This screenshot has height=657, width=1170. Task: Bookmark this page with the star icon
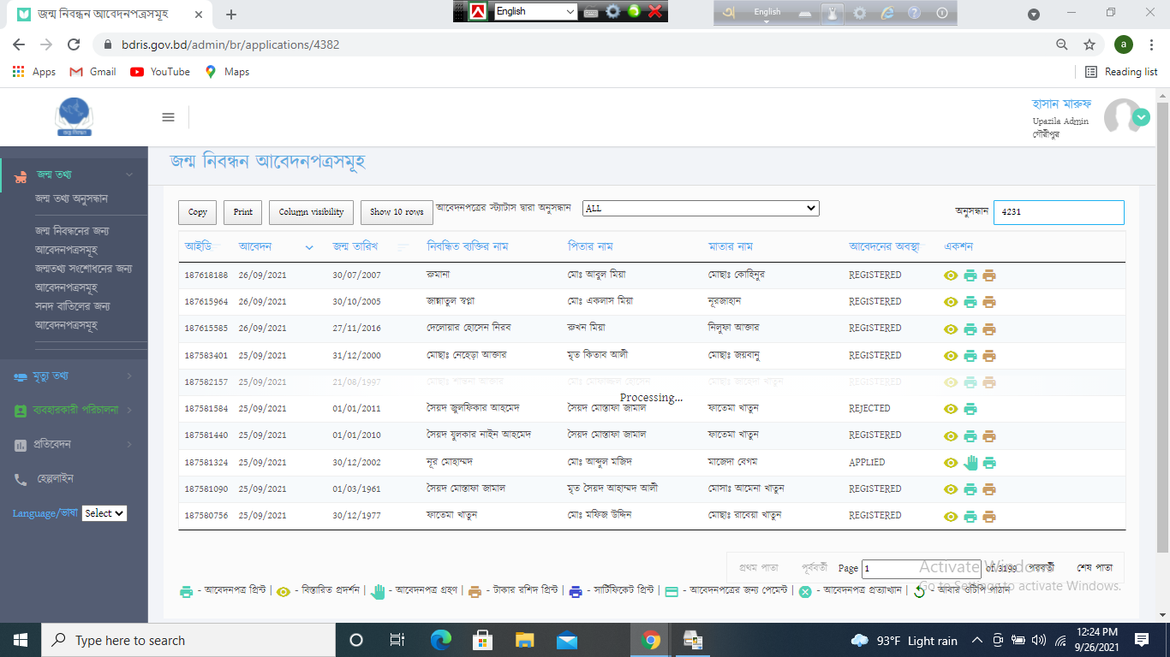coord(1089,44)
